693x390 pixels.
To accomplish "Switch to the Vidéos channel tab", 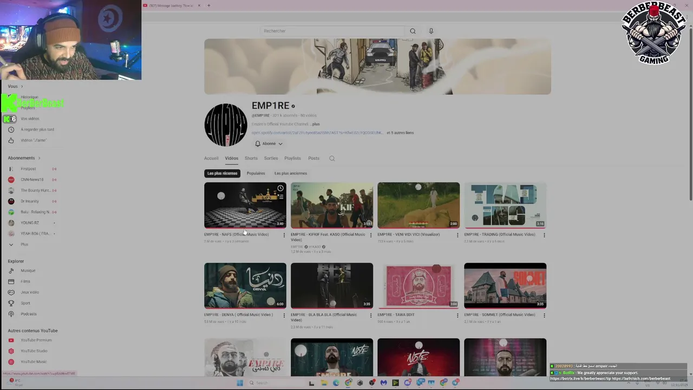I will coord(232,158).
